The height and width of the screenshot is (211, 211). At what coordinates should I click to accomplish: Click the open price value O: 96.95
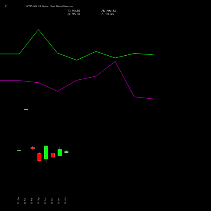click(x=74, y=14)
